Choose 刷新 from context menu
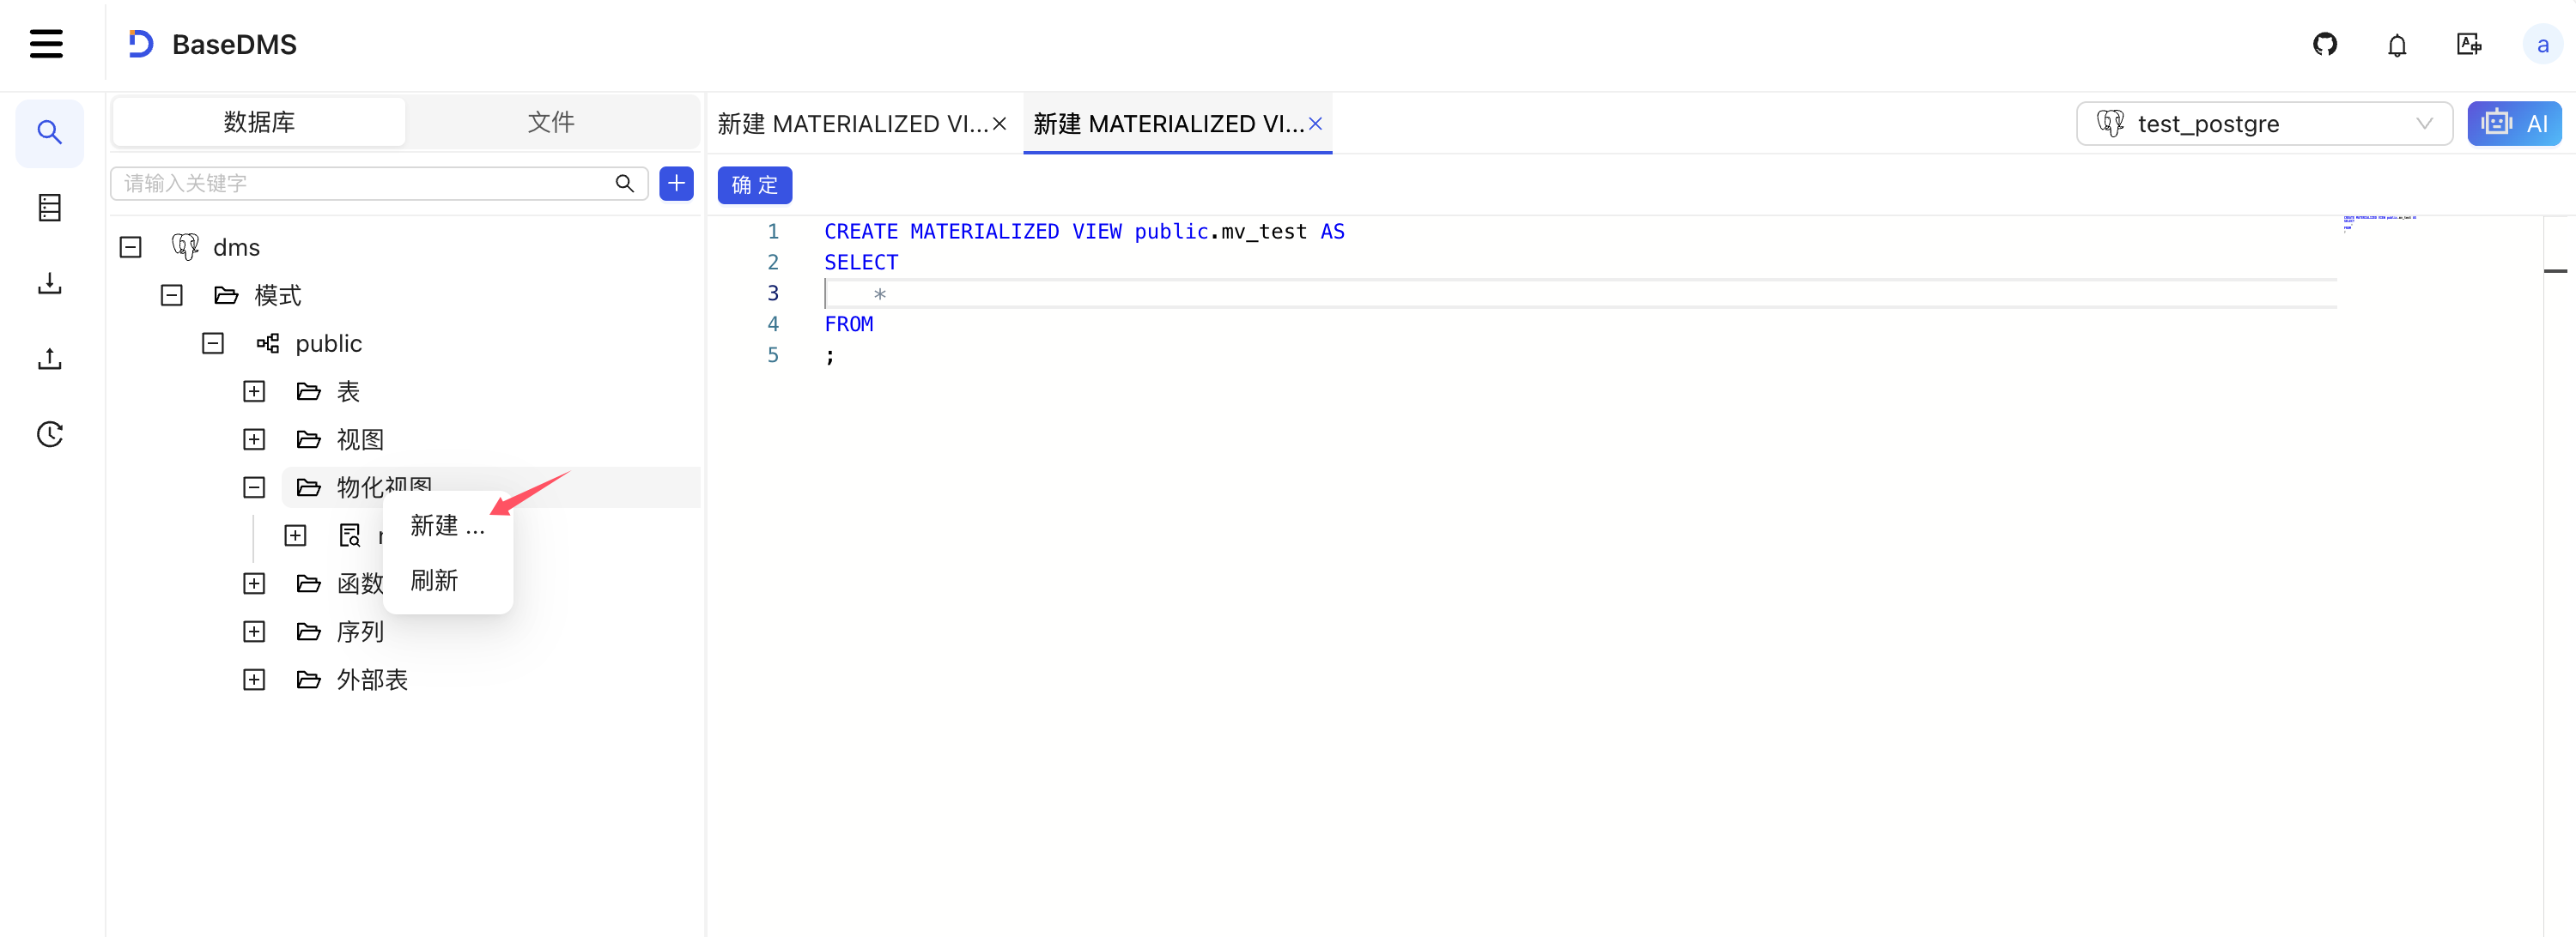 pos(434,582)
